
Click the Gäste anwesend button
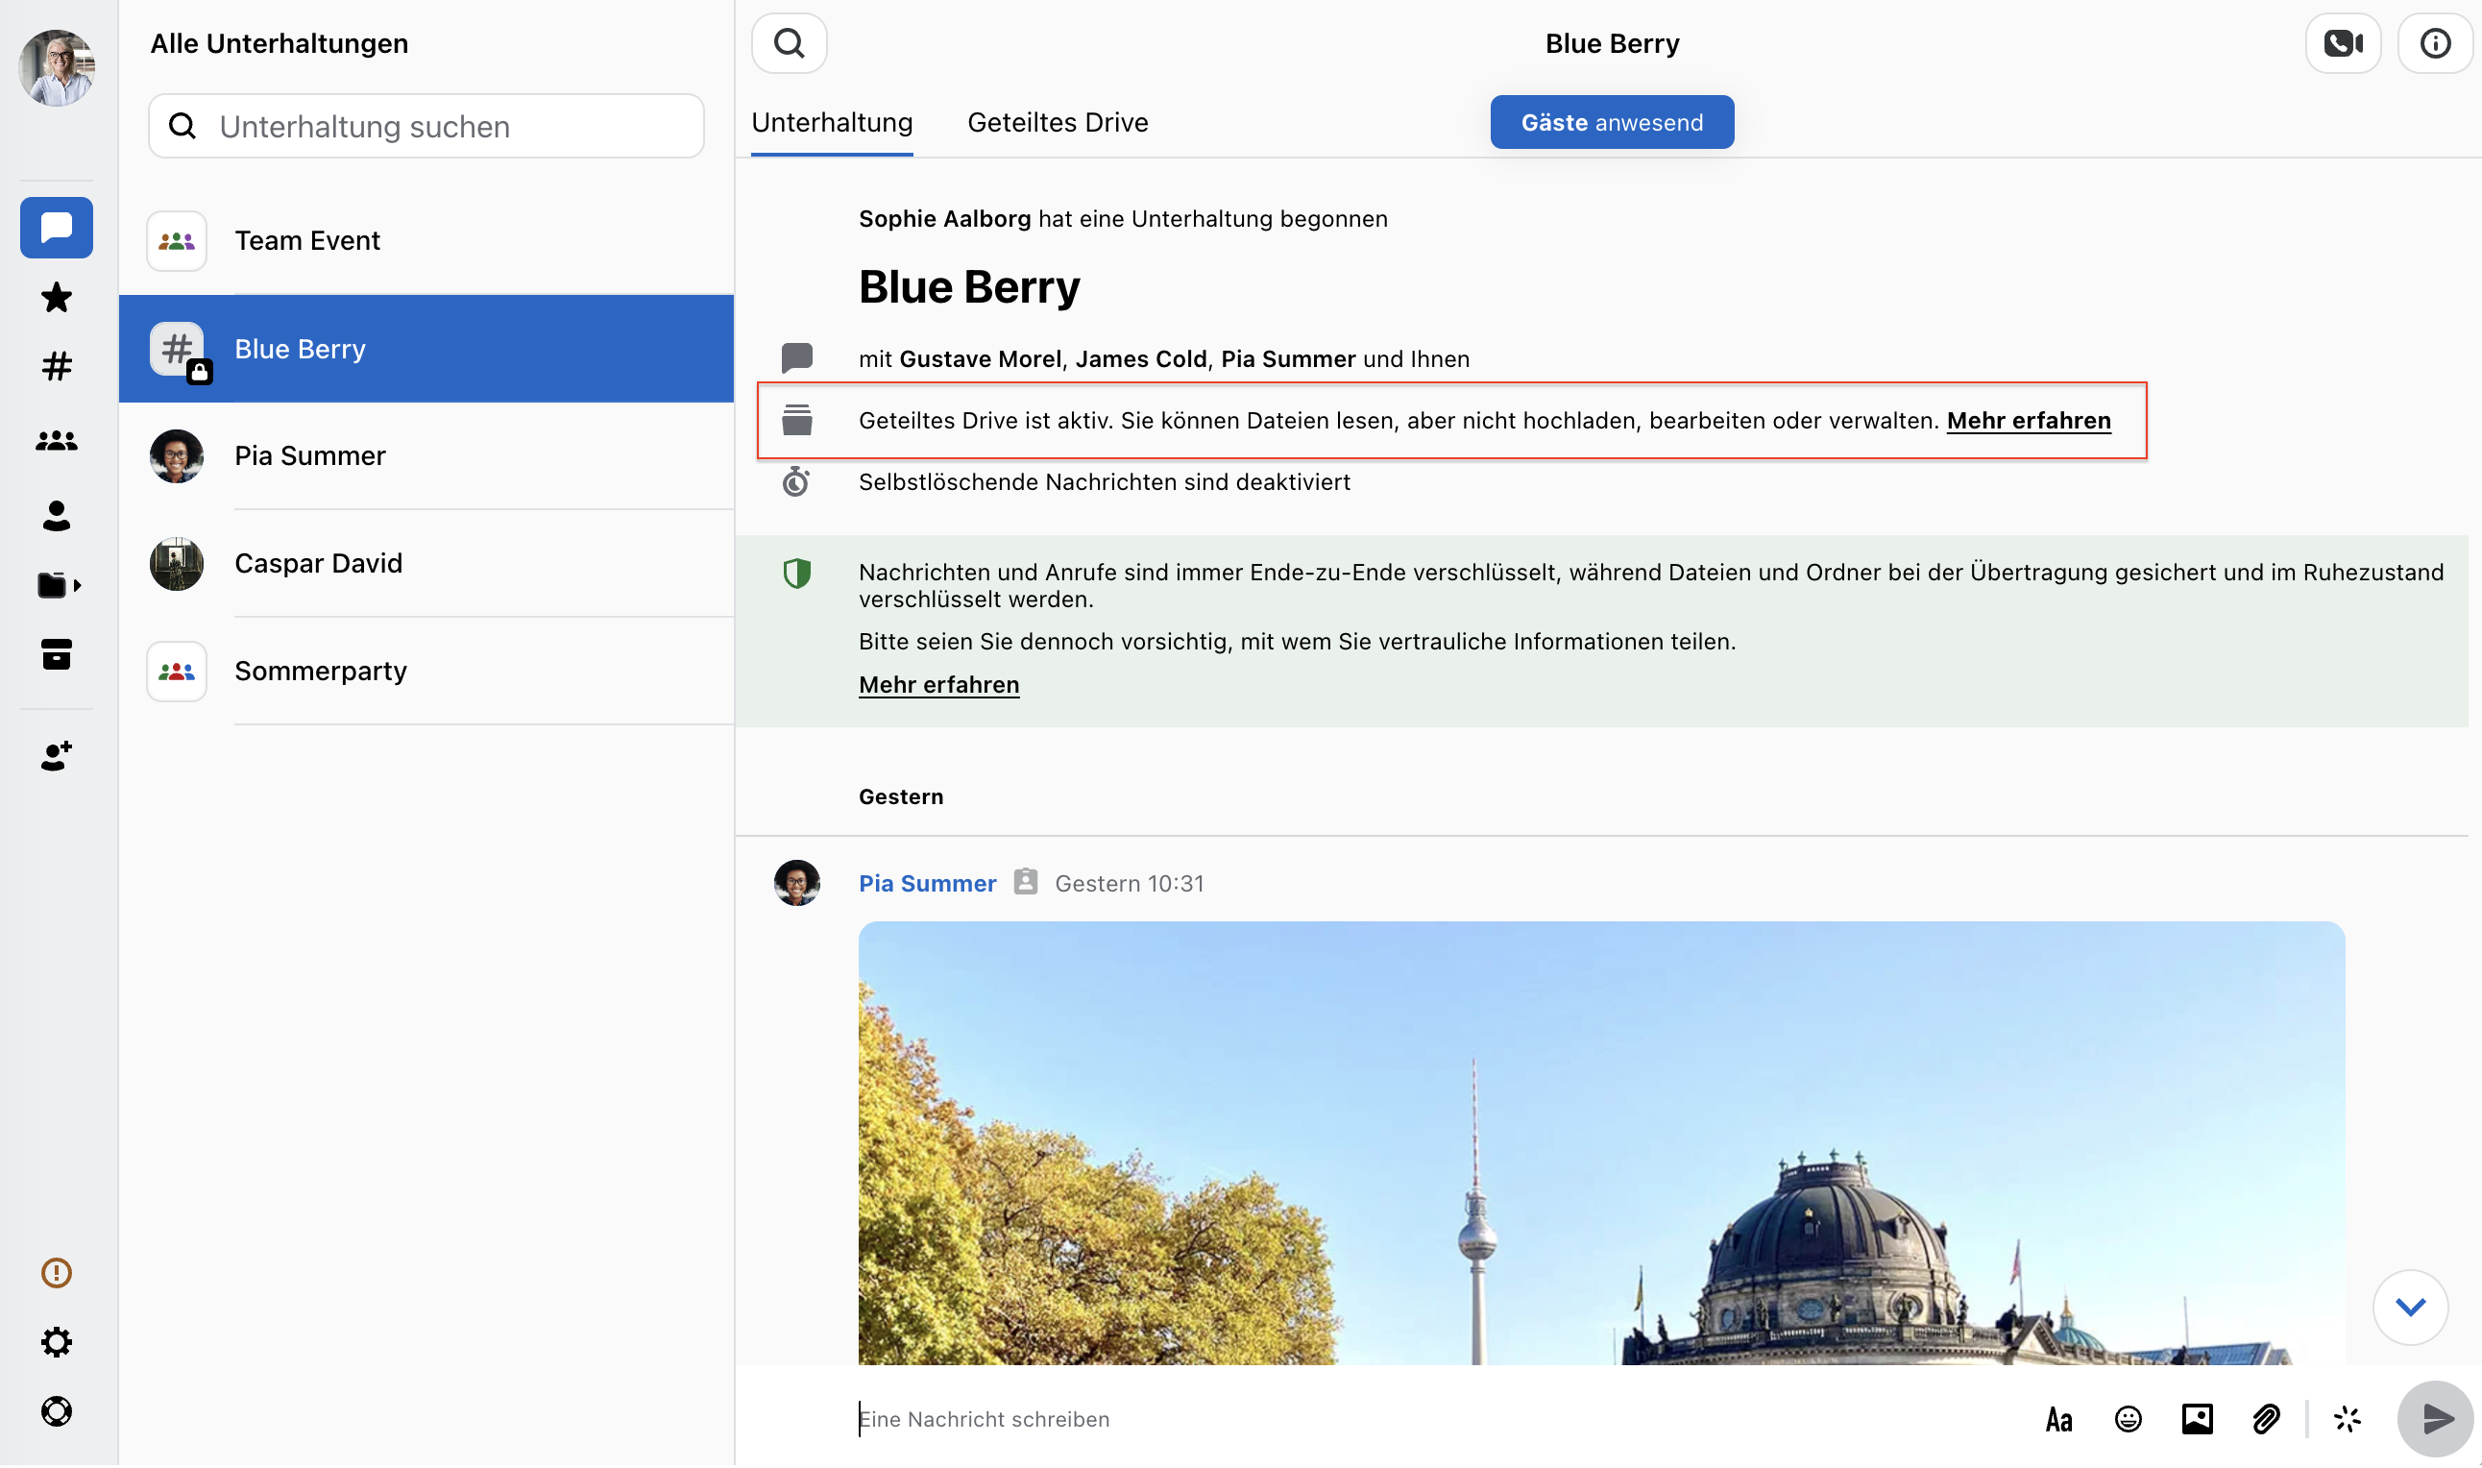[x=1612, y=123]
